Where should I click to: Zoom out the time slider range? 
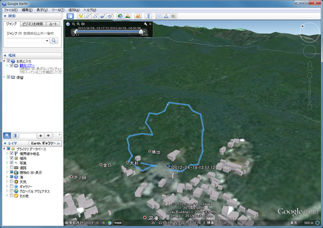click(74, 24)
